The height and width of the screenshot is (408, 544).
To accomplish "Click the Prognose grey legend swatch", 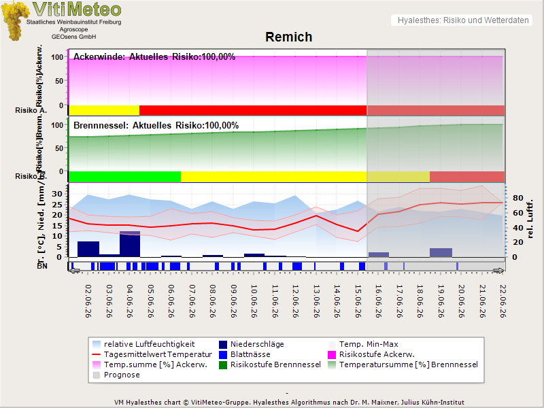I will (x=97, y=375).
